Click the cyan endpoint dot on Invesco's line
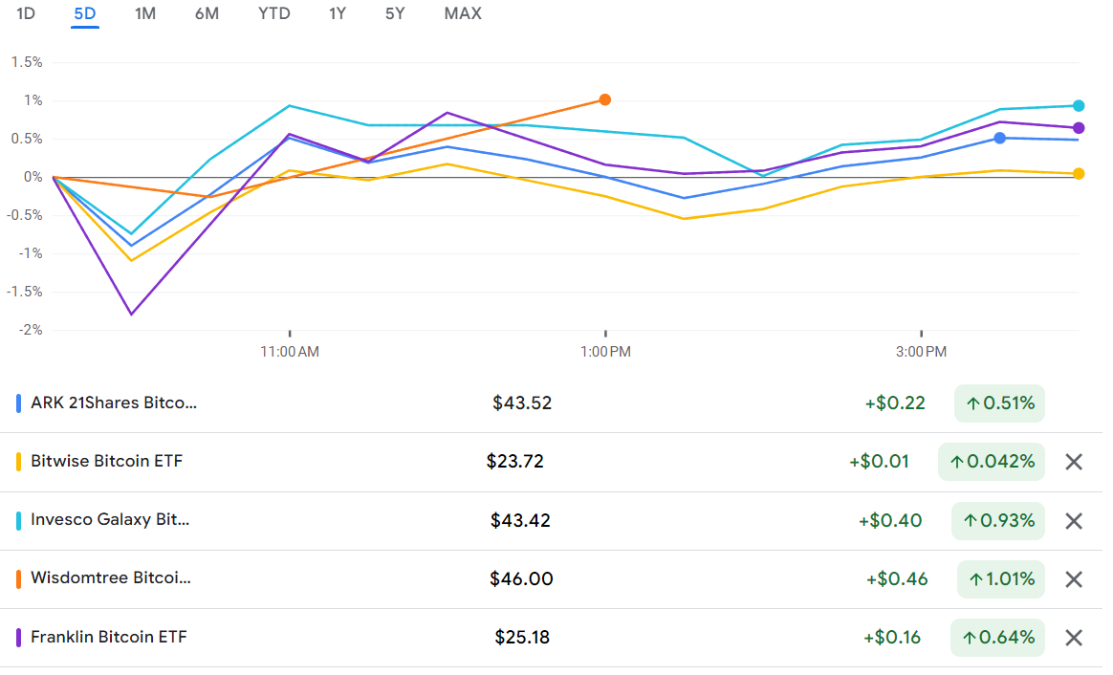Viewport: 1113px width, 675px height. 1079,105
